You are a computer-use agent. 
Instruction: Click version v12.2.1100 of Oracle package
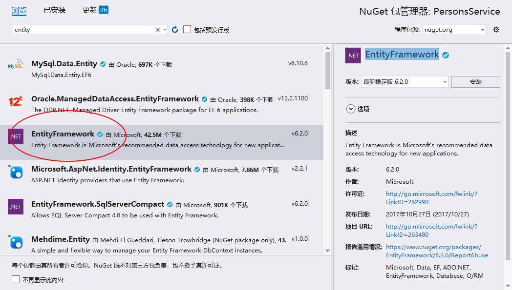293,98
